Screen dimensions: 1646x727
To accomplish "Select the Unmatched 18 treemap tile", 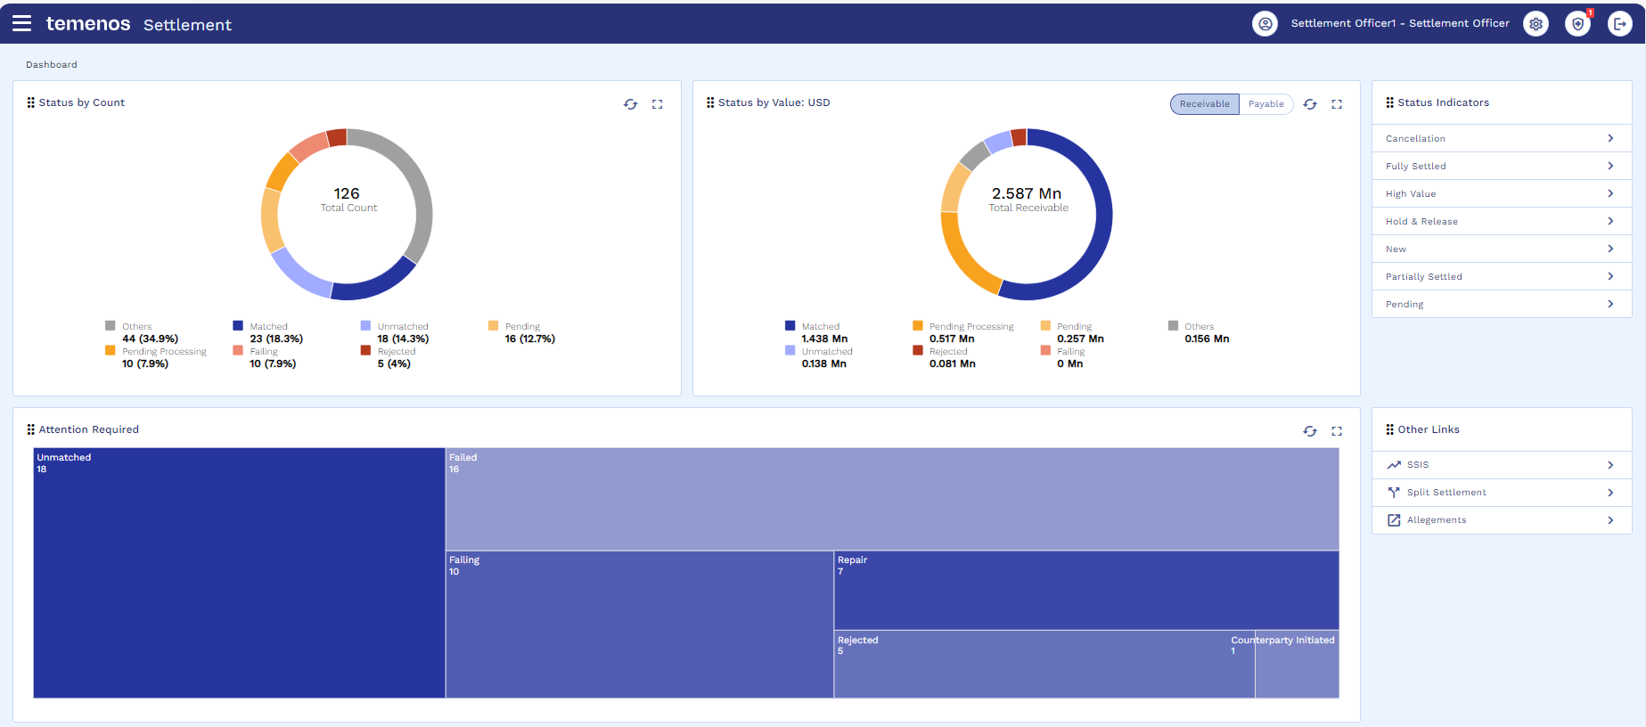I will [x=239, y=573].
